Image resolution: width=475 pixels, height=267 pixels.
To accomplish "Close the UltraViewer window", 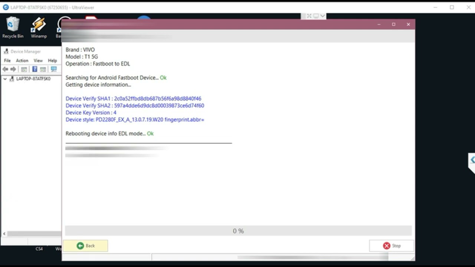I will point(469,7).
